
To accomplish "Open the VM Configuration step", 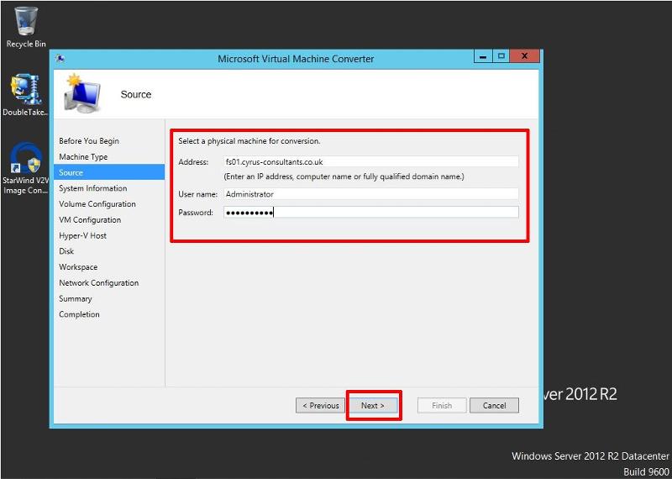I will tap(90, 220).
